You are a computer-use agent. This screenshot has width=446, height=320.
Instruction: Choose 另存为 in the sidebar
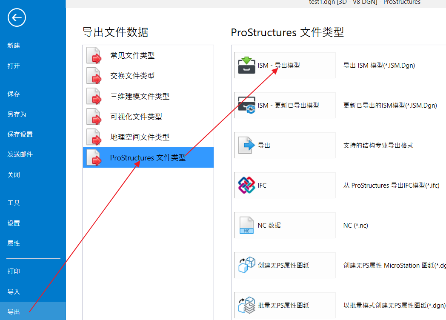(x=17, y=114)
